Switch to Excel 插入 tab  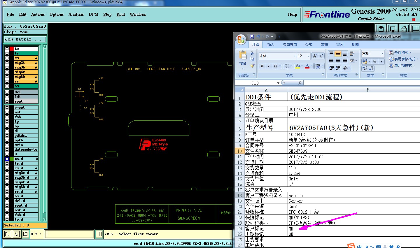[271, 45]
